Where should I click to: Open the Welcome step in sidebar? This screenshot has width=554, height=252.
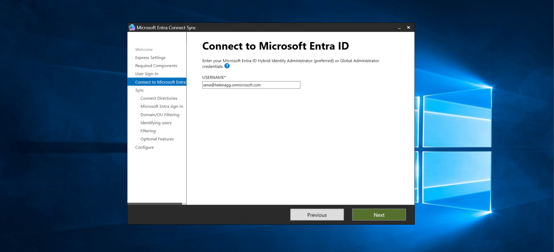point(144,50)
